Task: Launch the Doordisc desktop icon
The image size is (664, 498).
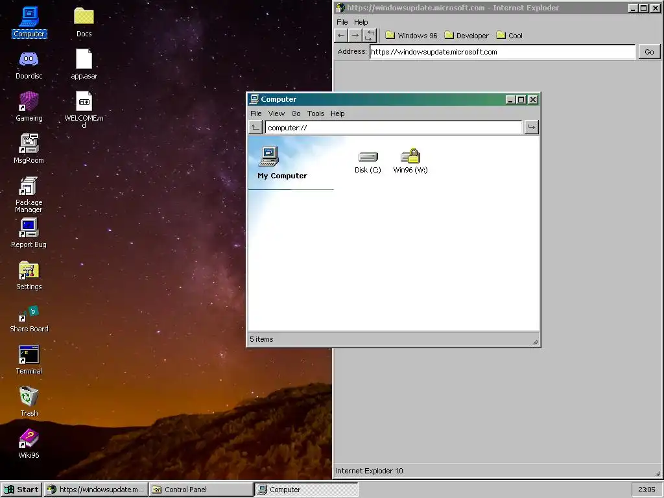Action: (x=29, y=64)
